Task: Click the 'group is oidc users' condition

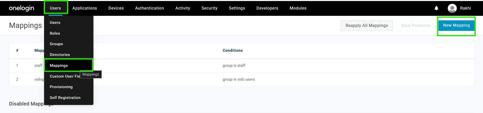Action: point(239,79)
